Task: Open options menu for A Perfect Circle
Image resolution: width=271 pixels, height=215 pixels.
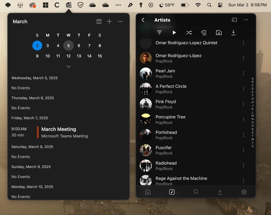Action: tap(243, 89)
